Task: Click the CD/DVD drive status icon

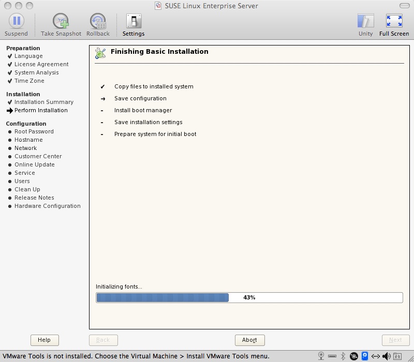Action: click(354, 356)
